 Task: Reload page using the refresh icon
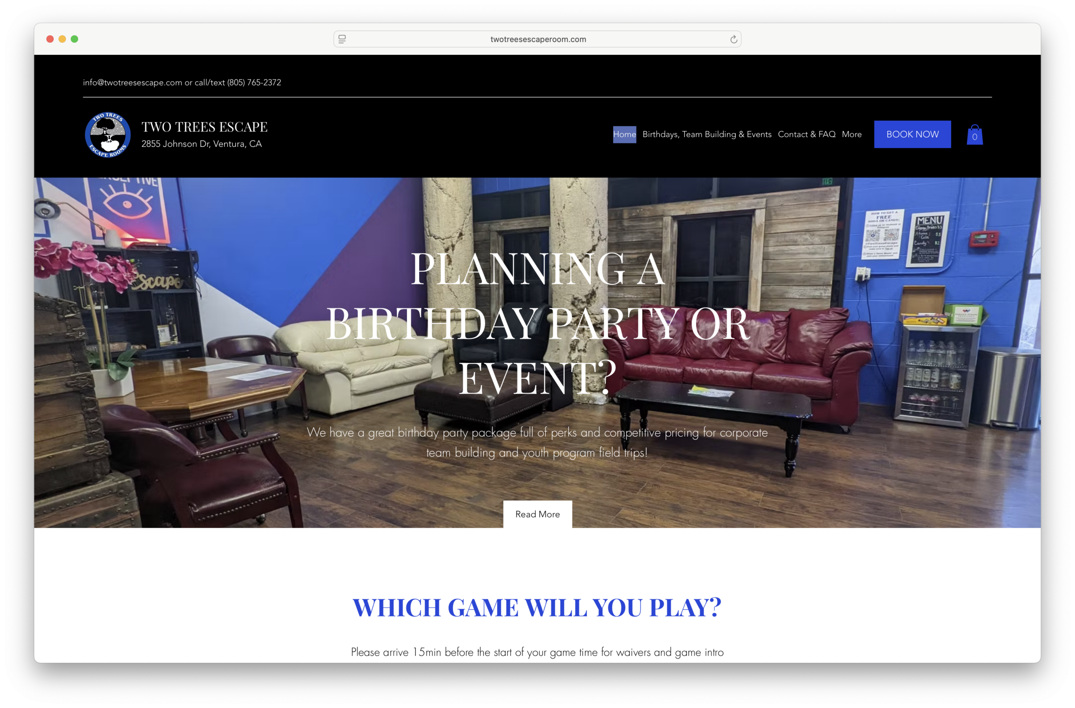tap(733, 39)
